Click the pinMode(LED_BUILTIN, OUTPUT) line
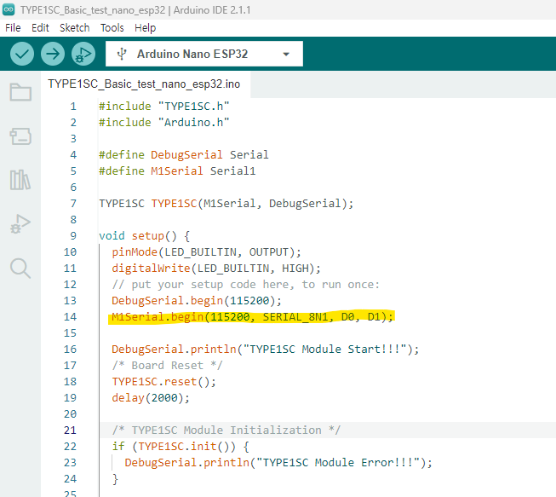556x497 pixels. [x=206, y=252]
